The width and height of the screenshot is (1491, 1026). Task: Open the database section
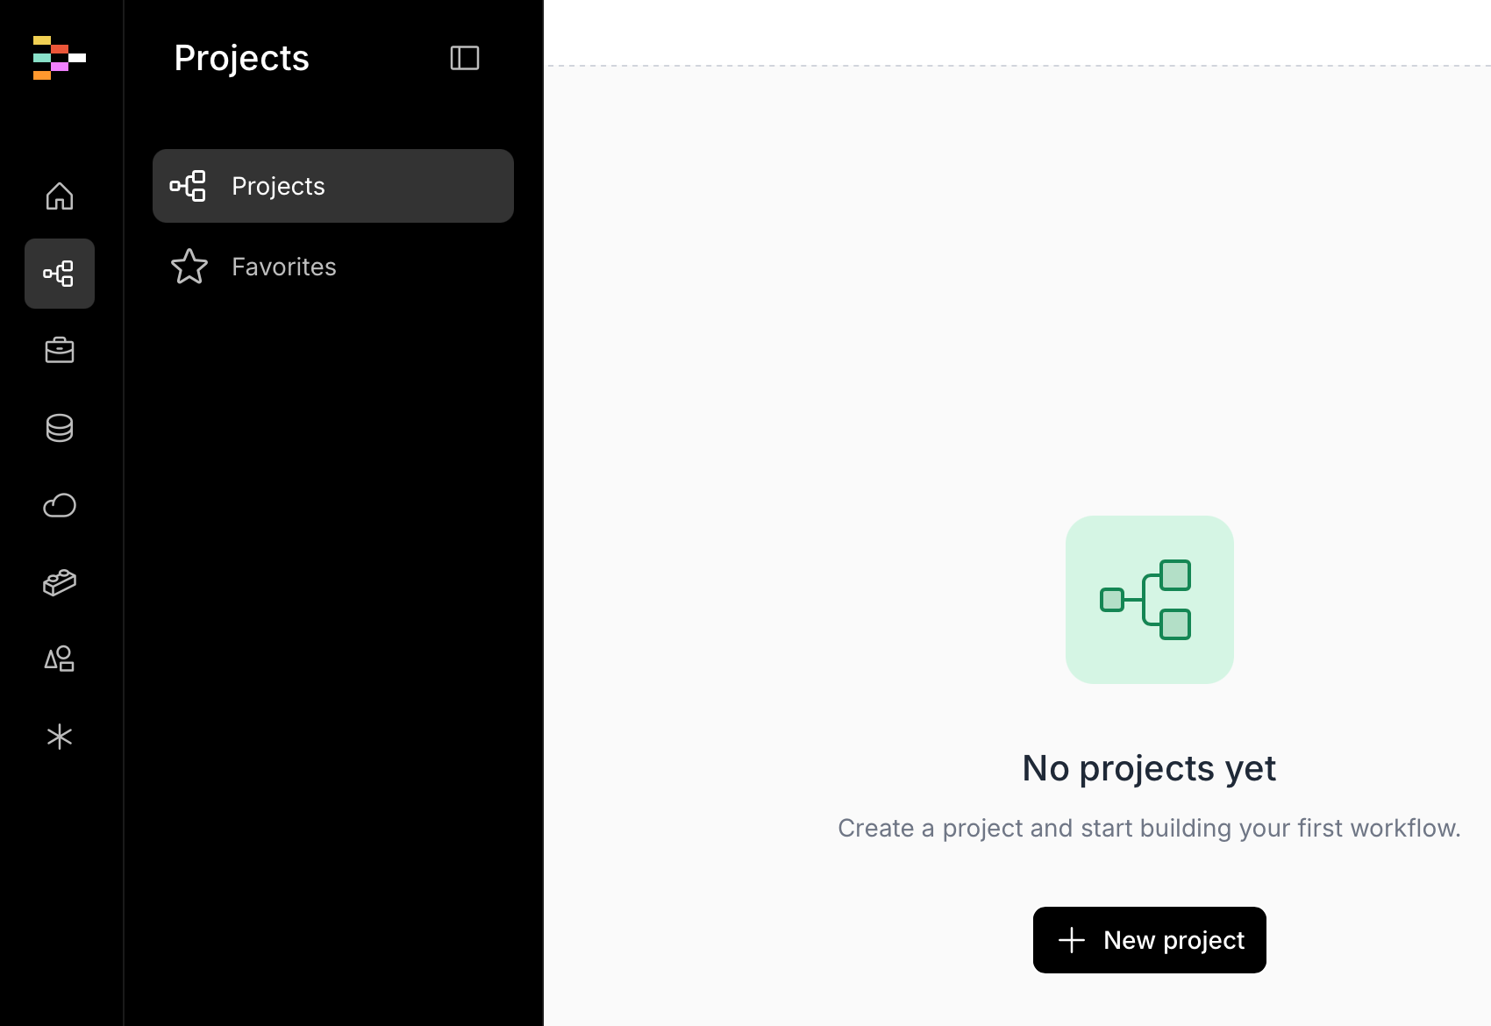[60, 428]
